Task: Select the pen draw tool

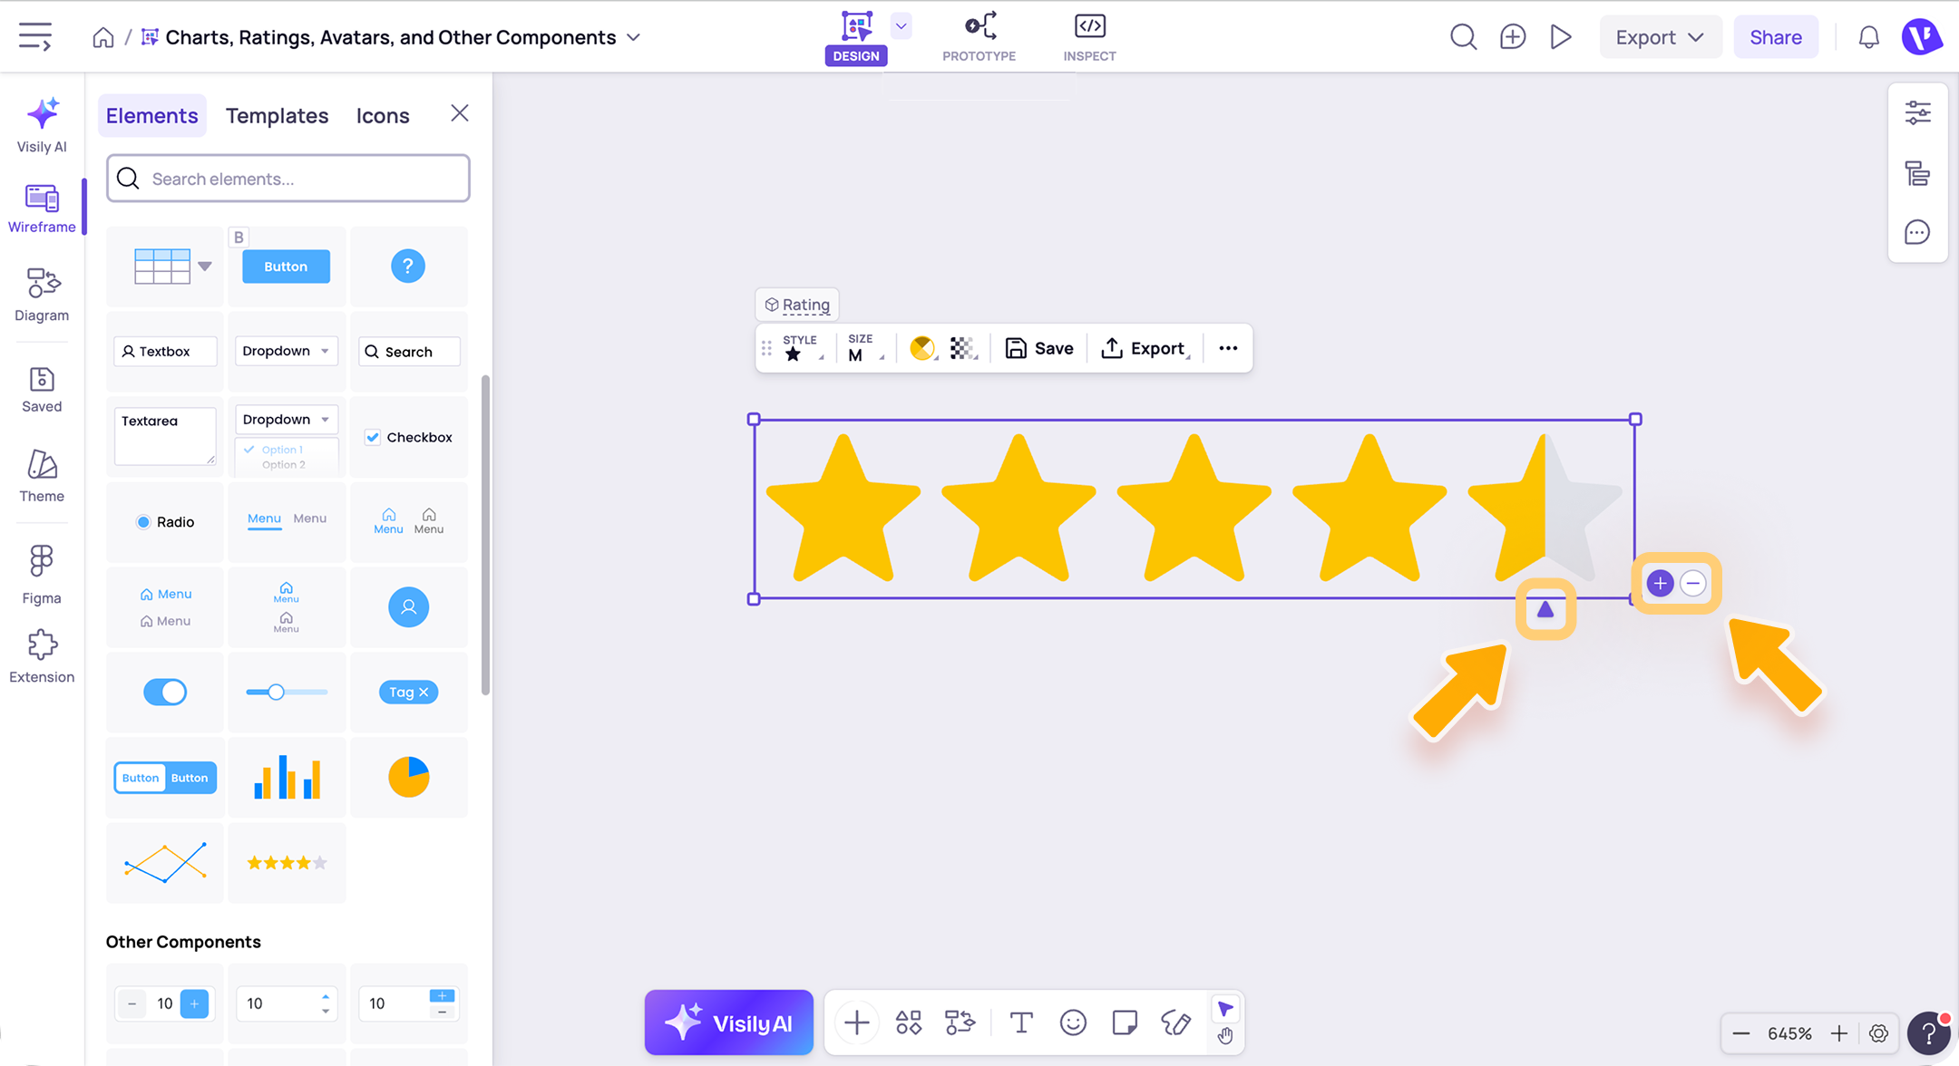Action: (x=1176, y=1022)
